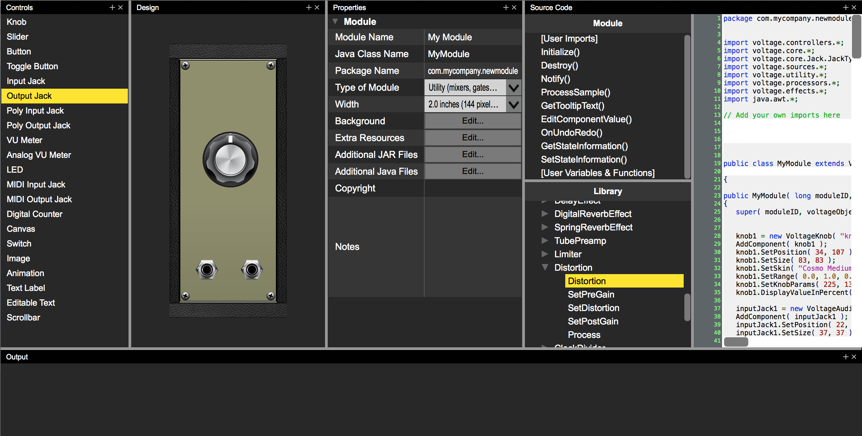Screen dimensions: 862x436
Task: Collapse the Module section in Properties
Action: pos(335,21)
